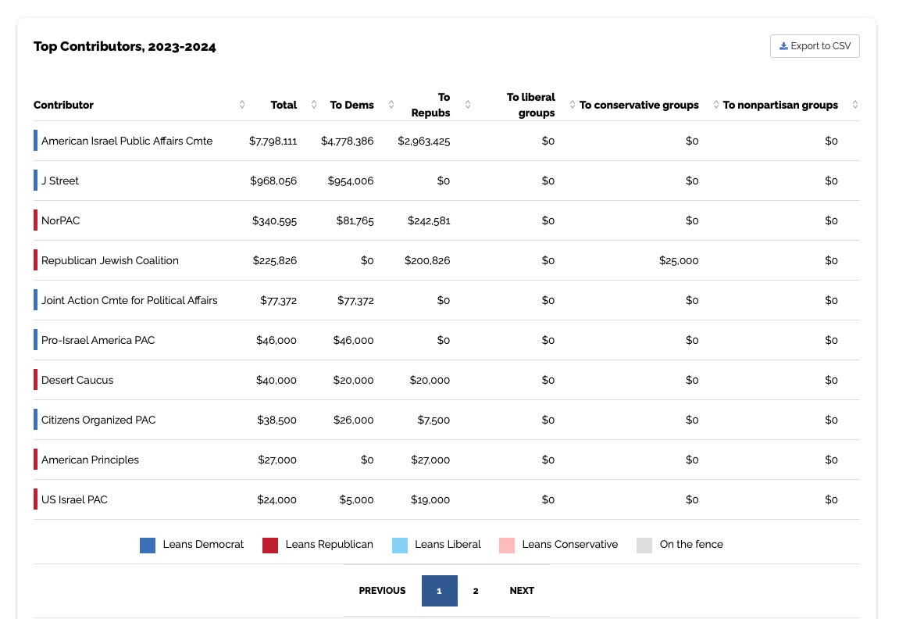Click the Total column header
This screenshot has width=899, height=619.
[x=284, y=105]
